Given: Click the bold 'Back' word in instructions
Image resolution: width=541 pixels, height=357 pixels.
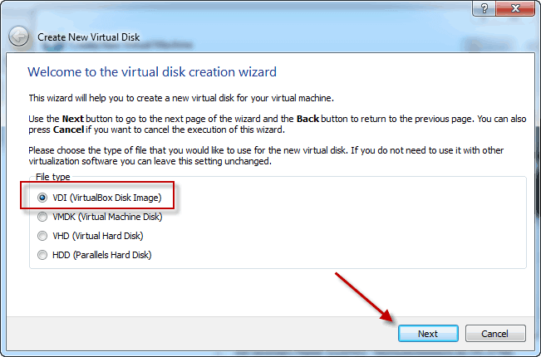Looking at the screenshot, I should [307, 119].
